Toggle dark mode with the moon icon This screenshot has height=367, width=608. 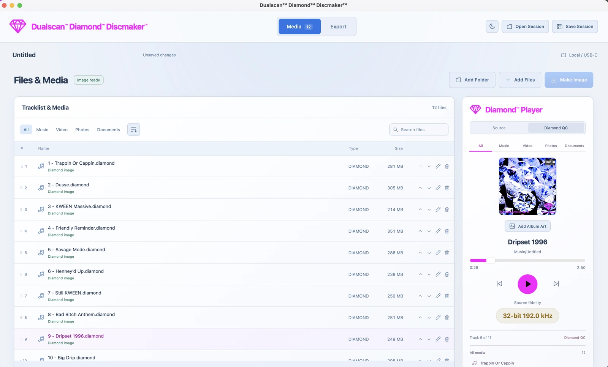click(x=492, y=27)
